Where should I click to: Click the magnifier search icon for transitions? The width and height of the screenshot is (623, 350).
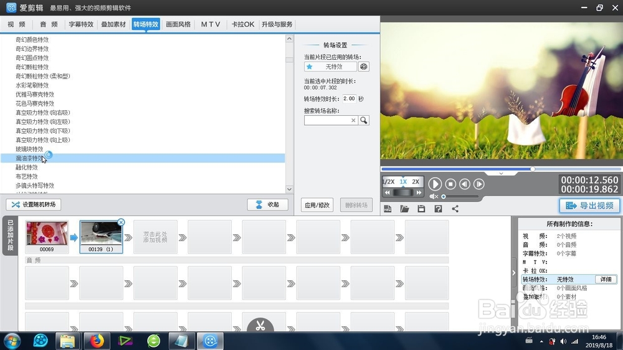pos(364,120)
